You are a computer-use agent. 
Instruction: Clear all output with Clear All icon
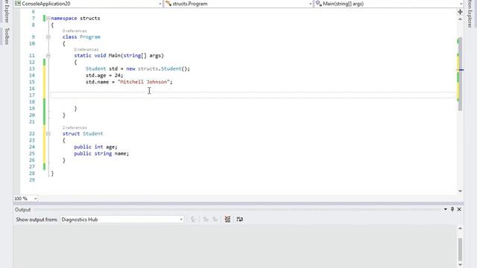click(x=227, y=220)
